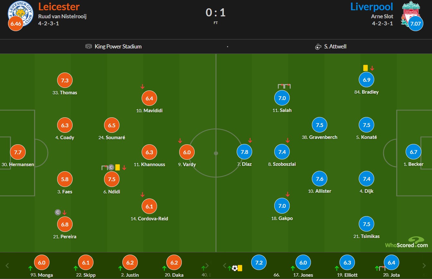The image size is (432, 279).
Task: Click the captain badge above Pereira
Action: (x=58, y=212)
